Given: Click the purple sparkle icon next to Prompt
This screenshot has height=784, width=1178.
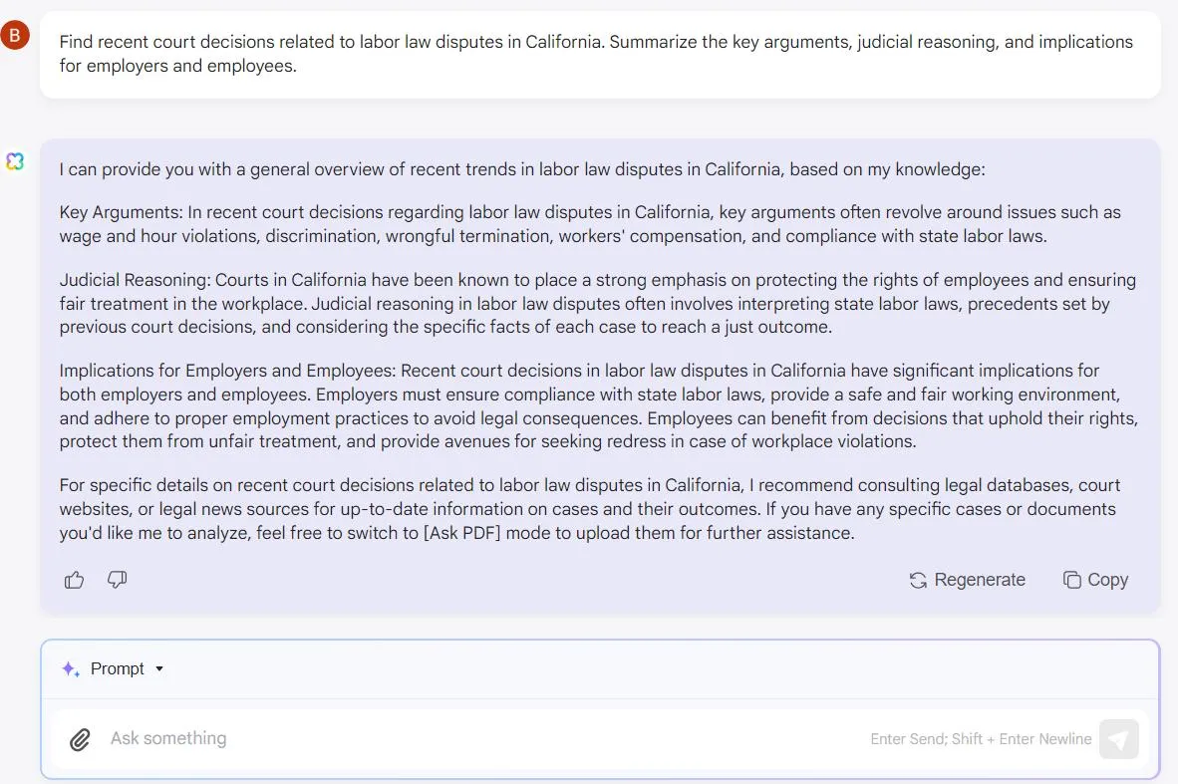Looking at the screenshot, I should click(x=70, y=668).
